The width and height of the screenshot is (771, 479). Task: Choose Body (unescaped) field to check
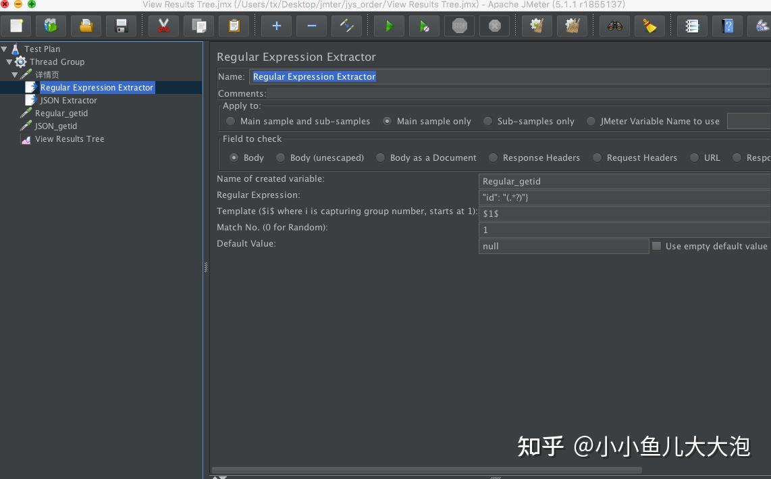[280, 157]
